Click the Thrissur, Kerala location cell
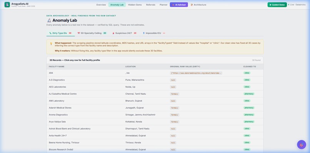Image resolution: width=310 pixels, height=153 pixels. 133,143
